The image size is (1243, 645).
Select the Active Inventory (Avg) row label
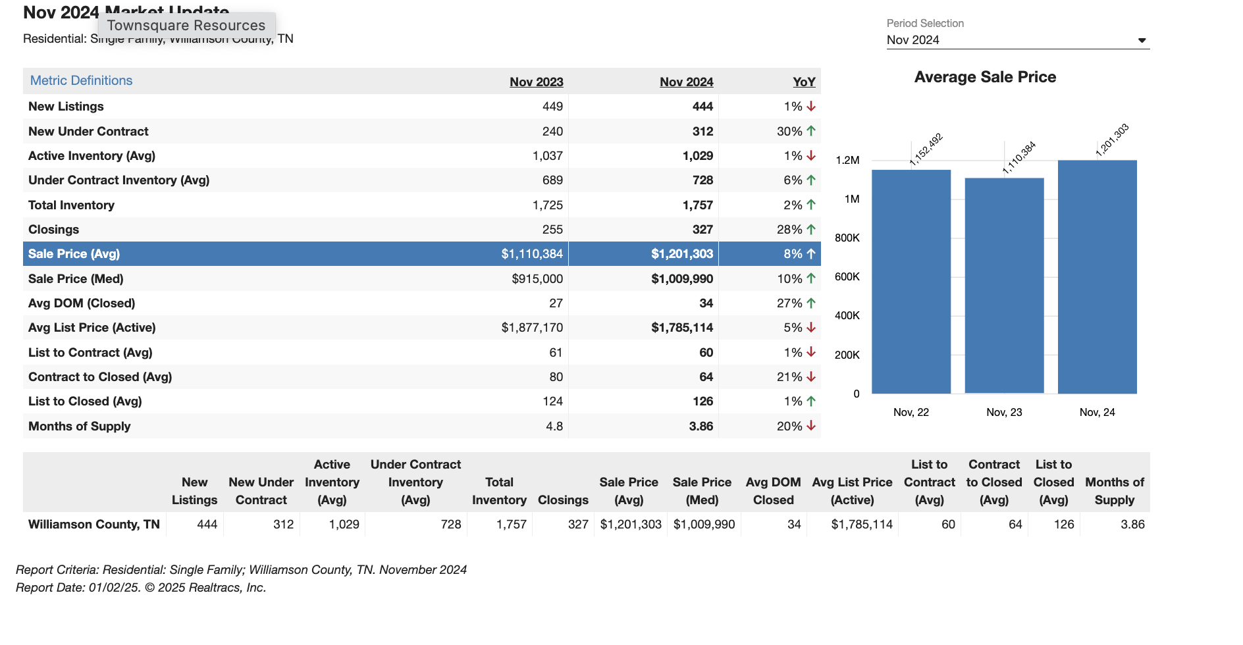92,156
